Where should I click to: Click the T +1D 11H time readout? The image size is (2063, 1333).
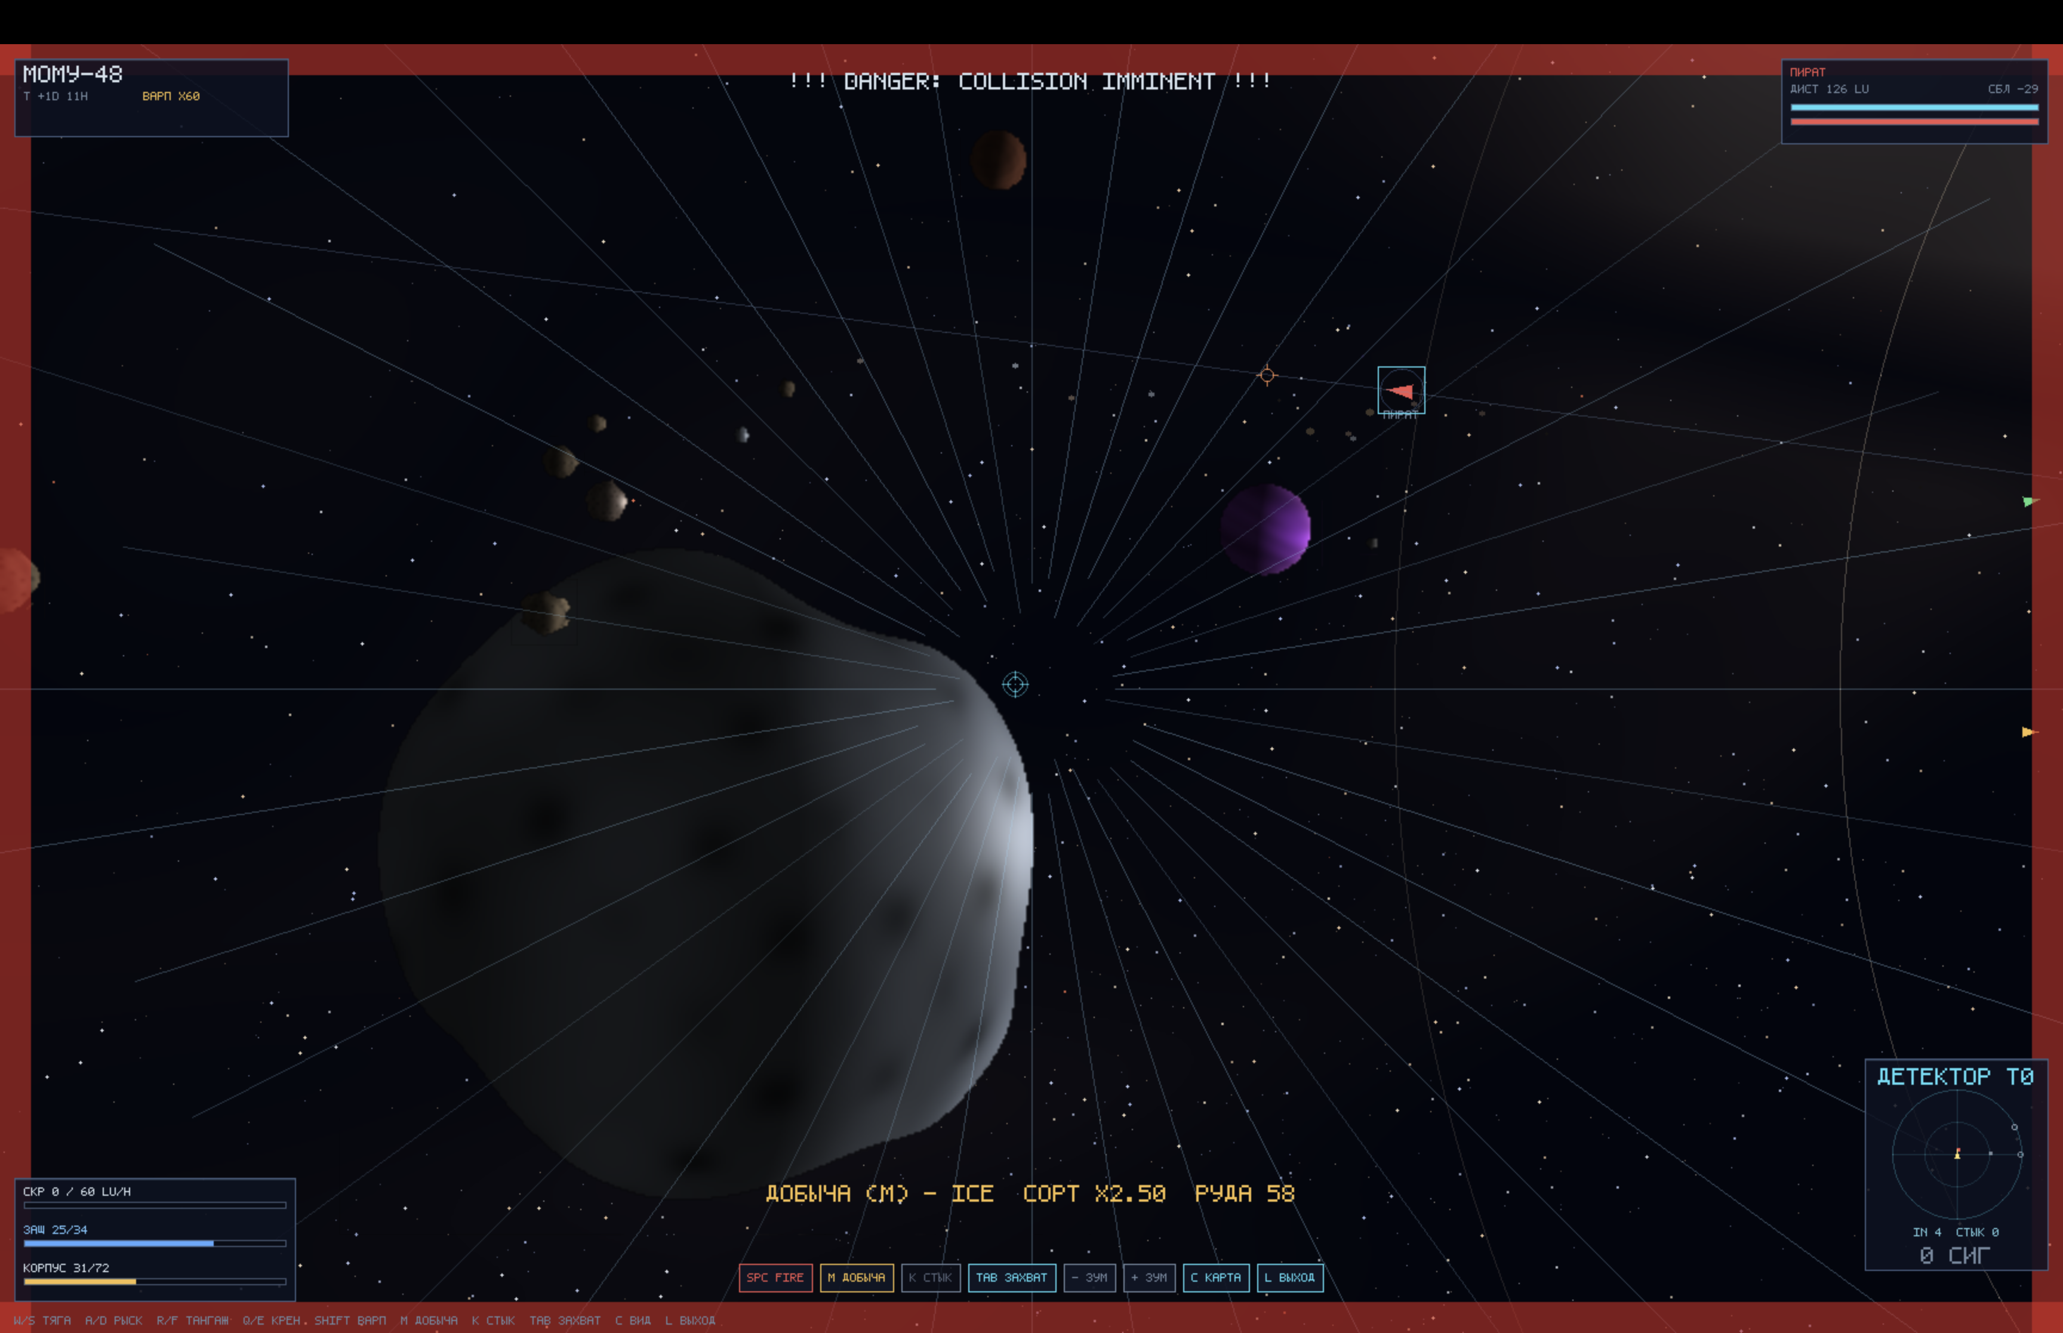[x=56, y=96]
